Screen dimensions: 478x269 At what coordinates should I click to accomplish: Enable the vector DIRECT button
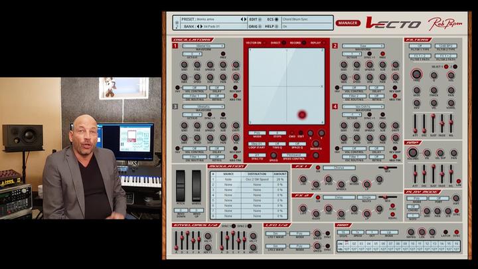pos(283,43)
